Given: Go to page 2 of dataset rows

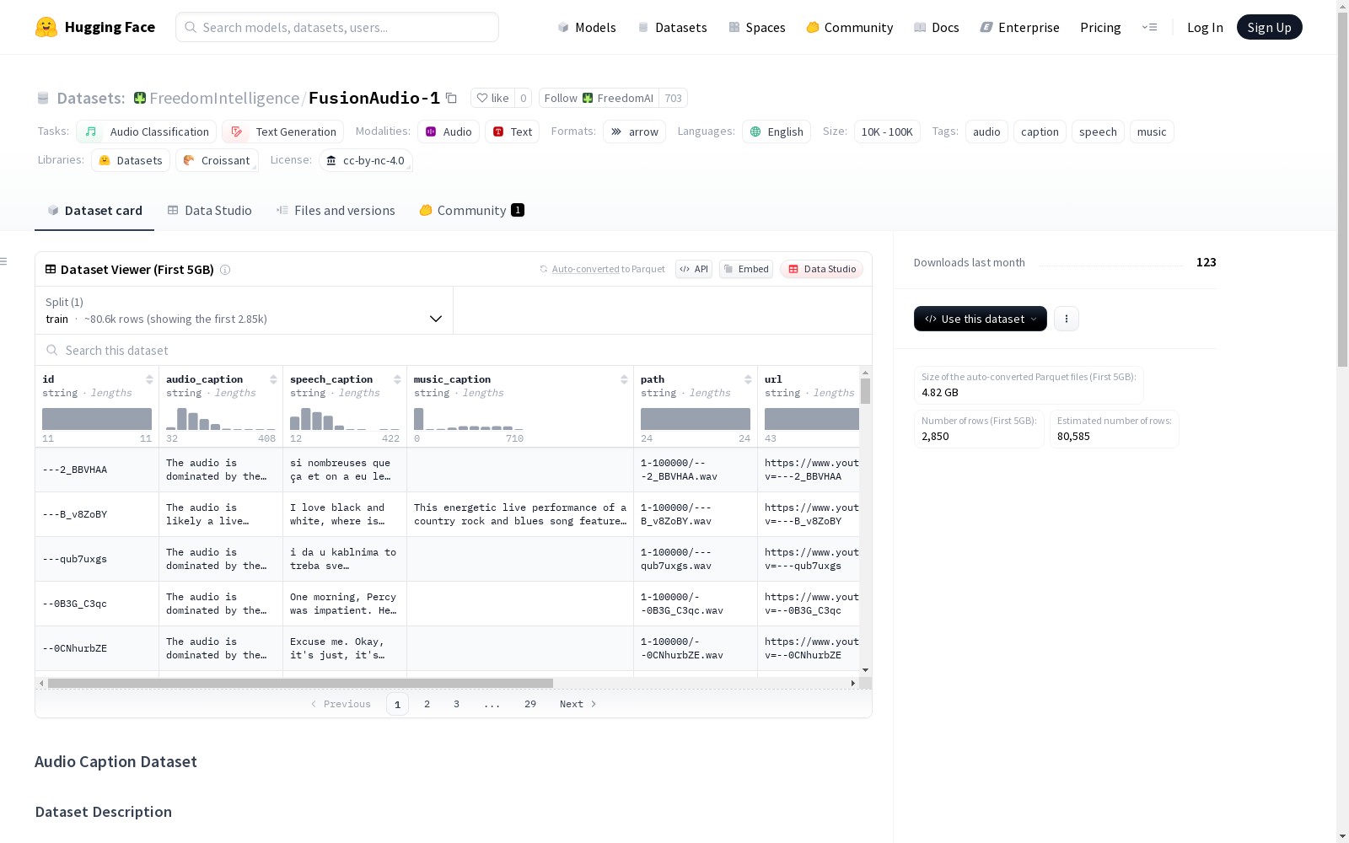Looking at the screenshot, I should pos(427,704).
